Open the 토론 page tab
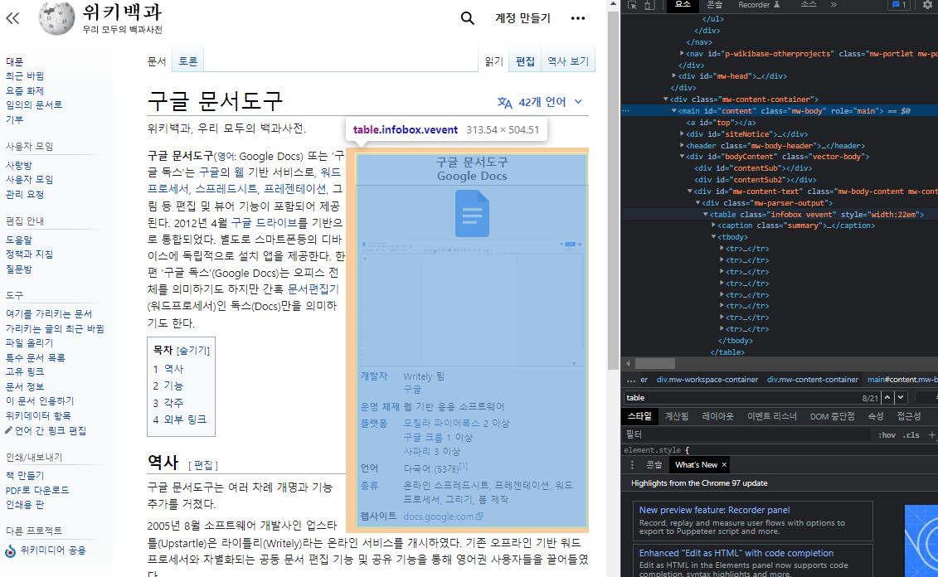The height and width of the screenshot is (577, 938). [x=187, y=61]
